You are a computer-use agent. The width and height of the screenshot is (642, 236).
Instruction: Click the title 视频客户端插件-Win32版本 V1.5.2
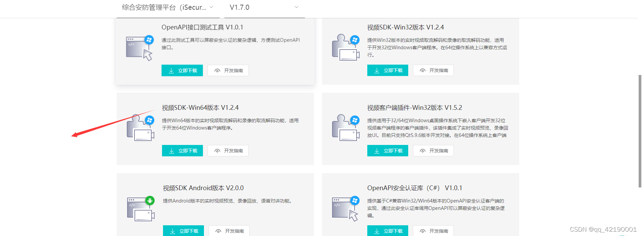point(415,107)
